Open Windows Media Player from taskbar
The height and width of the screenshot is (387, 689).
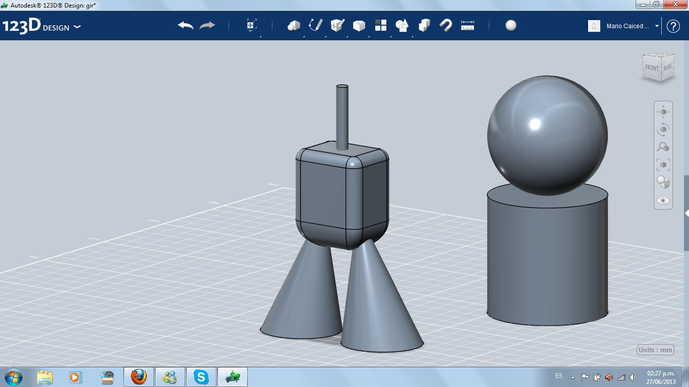(75, 377)
